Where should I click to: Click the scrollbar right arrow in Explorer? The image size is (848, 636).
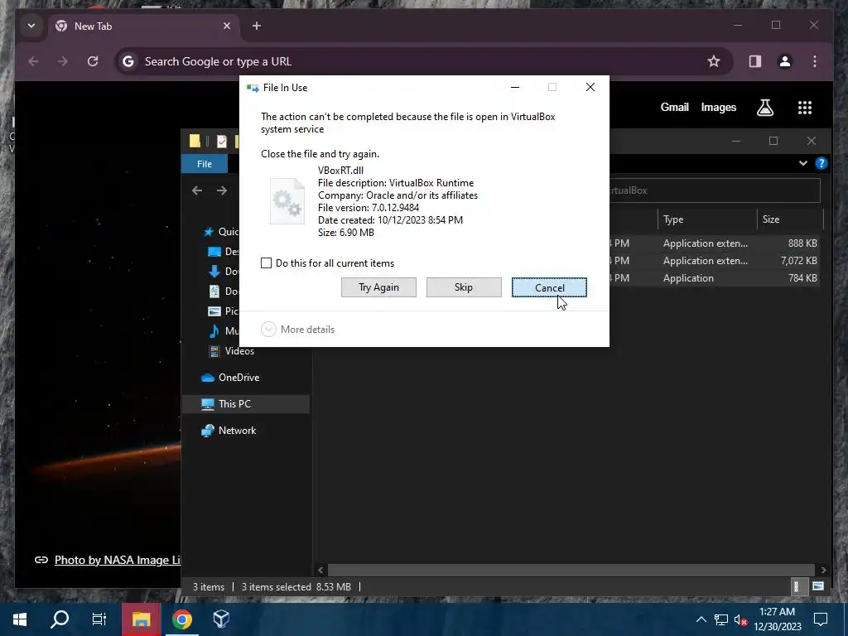pos(823,570)
